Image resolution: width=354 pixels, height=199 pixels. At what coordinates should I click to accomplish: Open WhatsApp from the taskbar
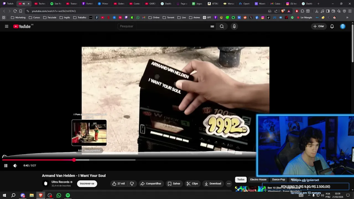[x=59, y=195]
